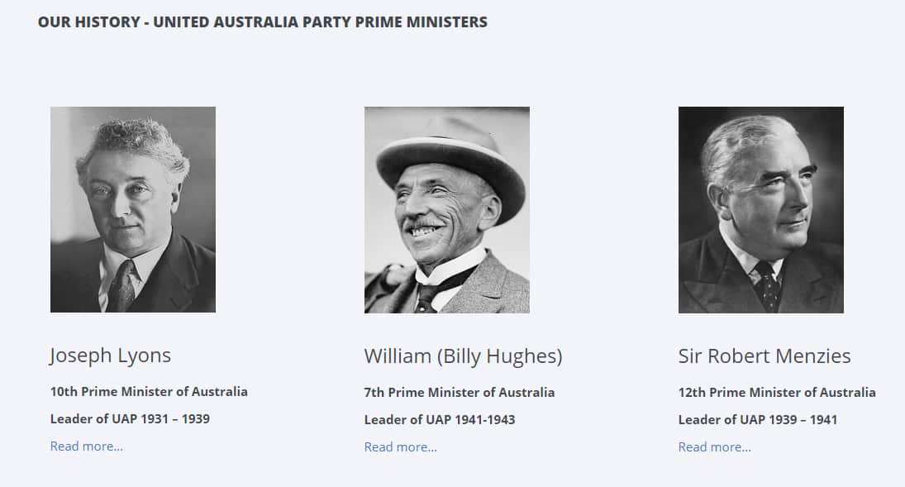Open the Joseph Lyons portrait photo
Viewport: 905px width, 487px height.
132,208
